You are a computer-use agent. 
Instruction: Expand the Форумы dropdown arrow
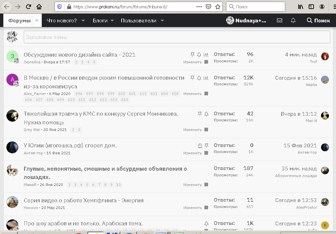click(x=37, y=20)
